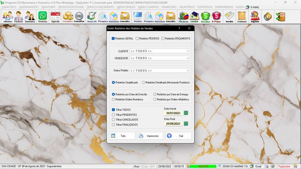Screen dimensions: 301x169
Task: Open the Produtos boxes icon
Action: pos(68,17)
